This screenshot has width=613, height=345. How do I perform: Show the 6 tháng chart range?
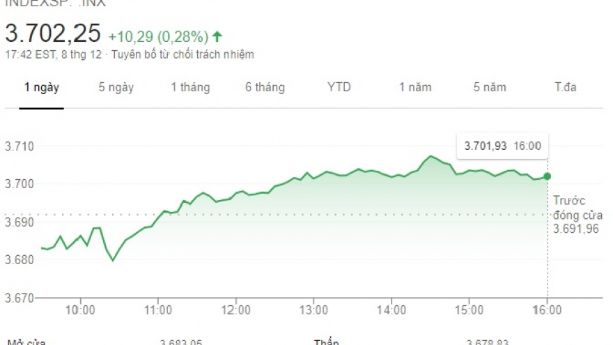265,88
